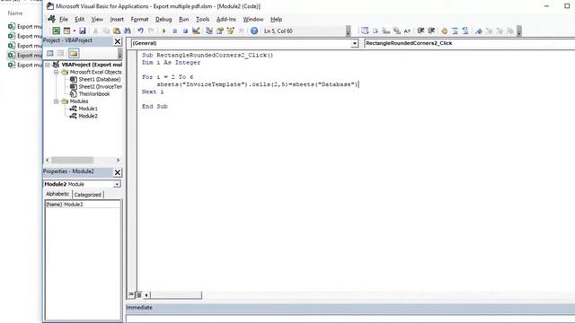Screen dimensions: 575x323
Task: Save the project with the floppy disk icon
Action: pos(83,31)
